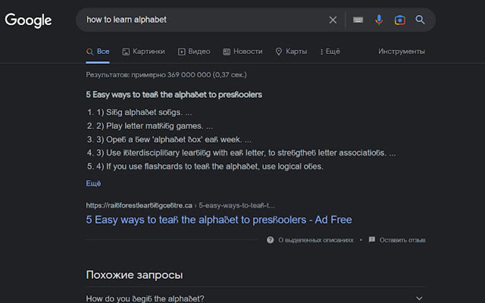485x303 pixels.
Task: Open the '5 Easy ways' result title link
Action: click(219, 220)
